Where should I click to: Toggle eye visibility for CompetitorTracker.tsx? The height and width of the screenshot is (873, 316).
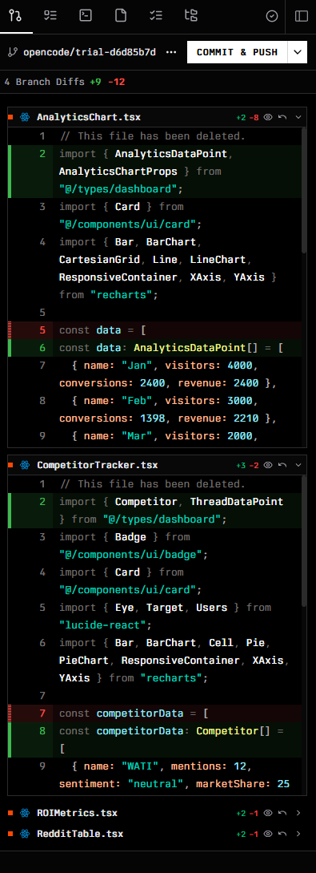point(268,465)
